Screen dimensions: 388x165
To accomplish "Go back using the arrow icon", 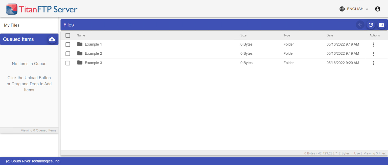I will coord(360,25).
